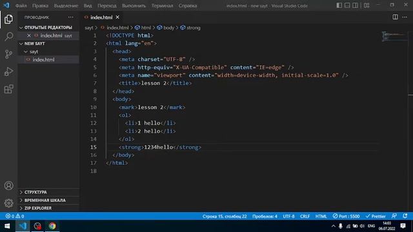The image size is (413, 232).
Task: Open the Search view icon
Action: pyautogui.click(x=8, y=36)
